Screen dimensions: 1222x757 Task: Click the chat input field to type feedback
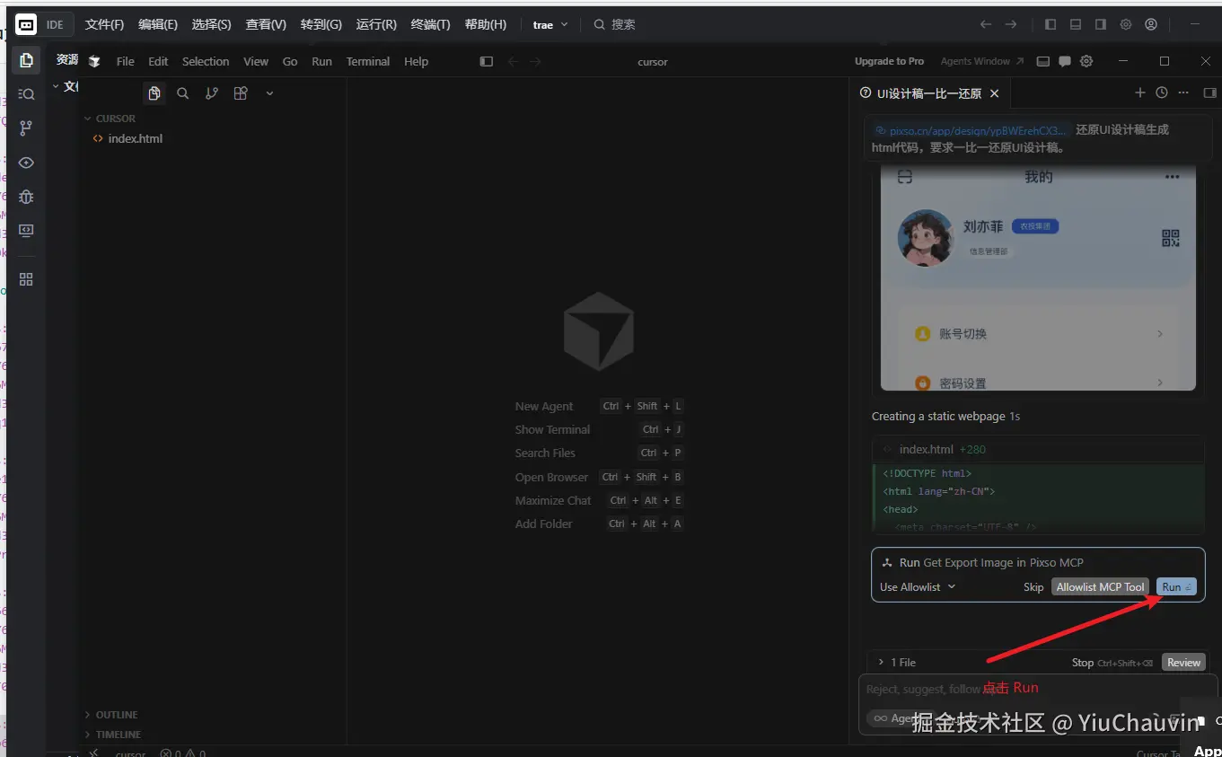pos(979,688)
